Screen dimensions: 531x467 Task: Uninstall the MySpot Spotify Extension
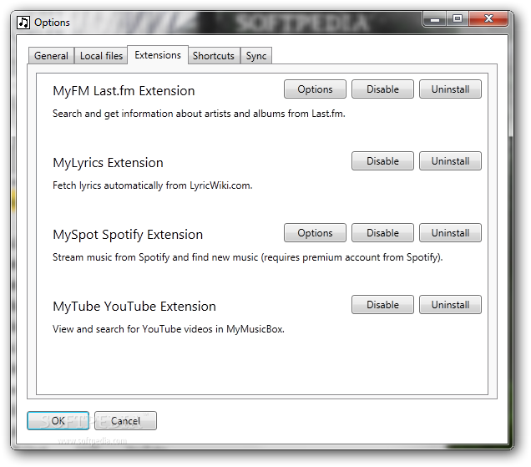[450, 233]
